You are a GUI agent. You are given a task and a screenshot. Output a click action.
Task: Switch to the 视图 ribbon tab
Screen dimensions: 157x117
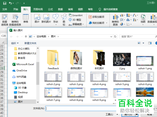80,9
